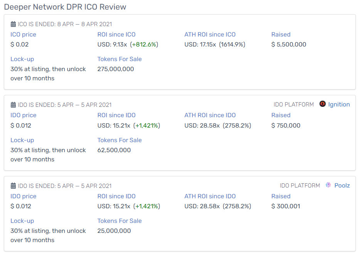Click the Lock-up label in Poolz card
The image size is (360, 254).
pyautogui.click(x=22, y=221)
